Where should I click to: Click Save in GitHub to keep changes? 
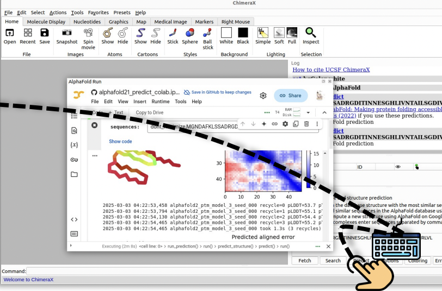click(x=218, y=92)
